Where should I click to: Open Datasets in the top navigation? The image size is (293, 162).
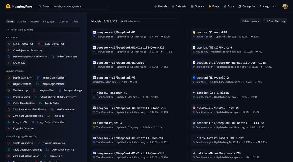pyautogui.click(x=179, y=6)
